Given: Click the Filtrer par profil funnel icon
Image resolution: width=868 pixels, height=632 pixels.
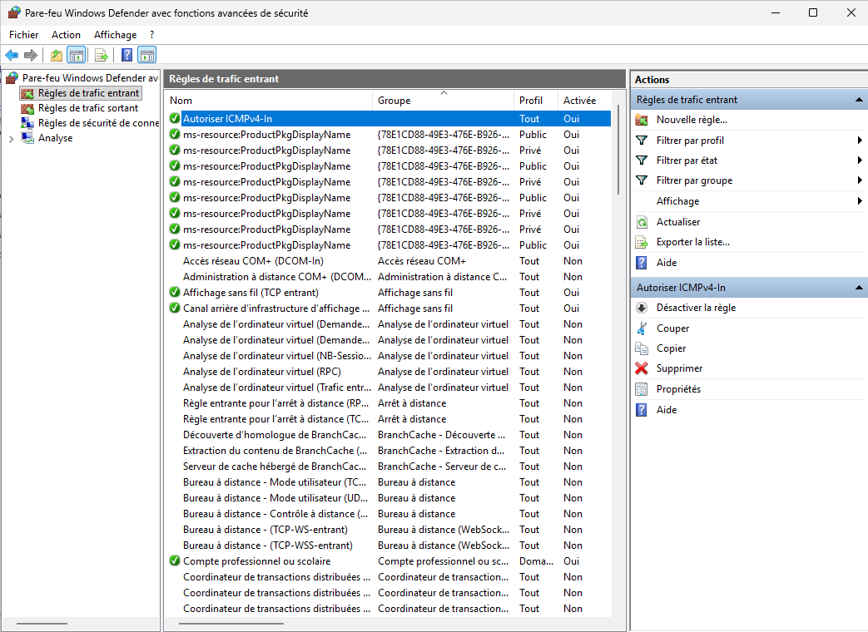Looking at the screenshot, I should point(642,141).
